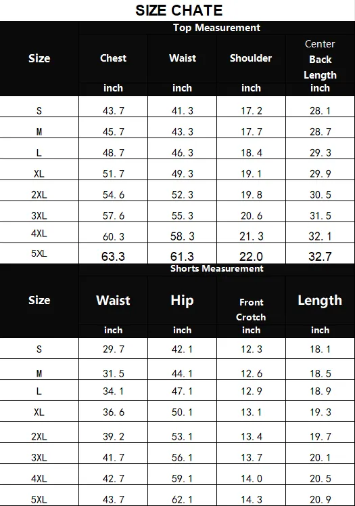Click the Chest column header
This screenshot has width=355, height=506.
coord(113,58)
